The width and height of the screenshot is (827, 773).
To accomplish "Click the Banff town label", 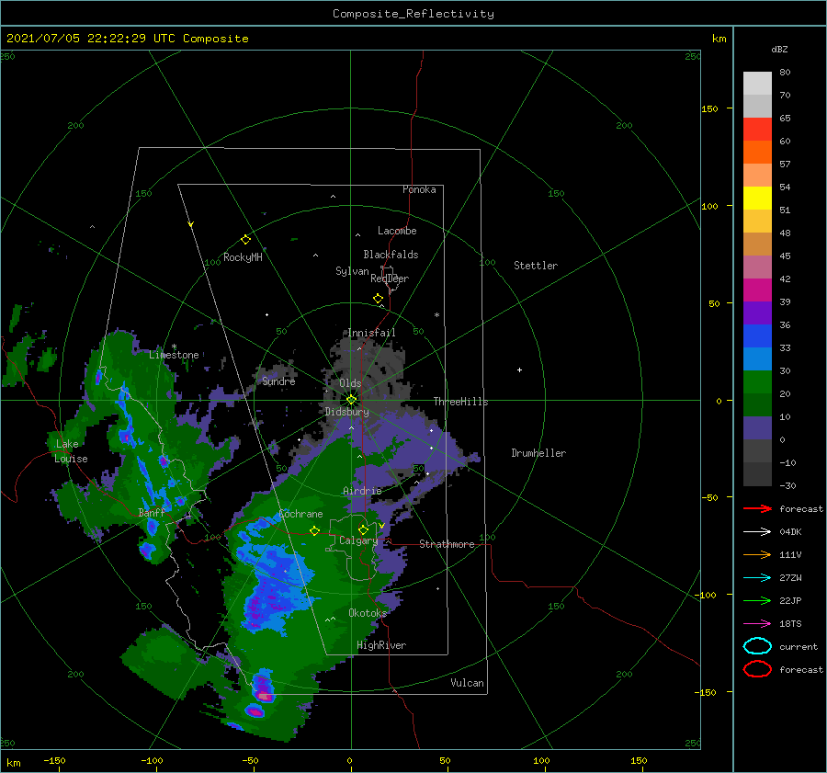I will [152, 513].
